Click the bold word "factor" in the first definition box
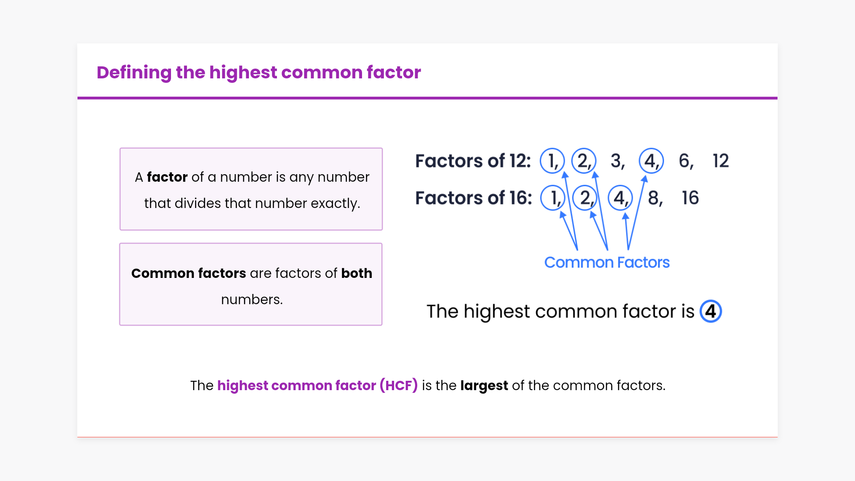The image size is (855, 481). 167,177
